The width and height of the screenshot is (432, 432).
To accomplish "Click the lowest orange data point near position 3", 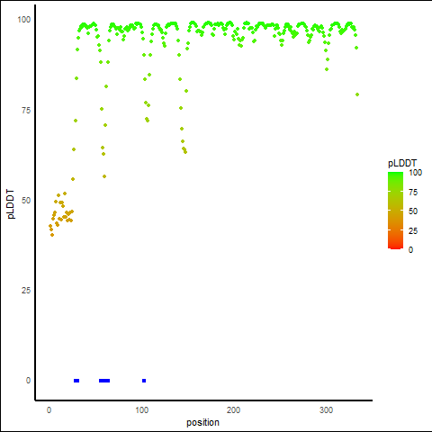I will point(52,235).
